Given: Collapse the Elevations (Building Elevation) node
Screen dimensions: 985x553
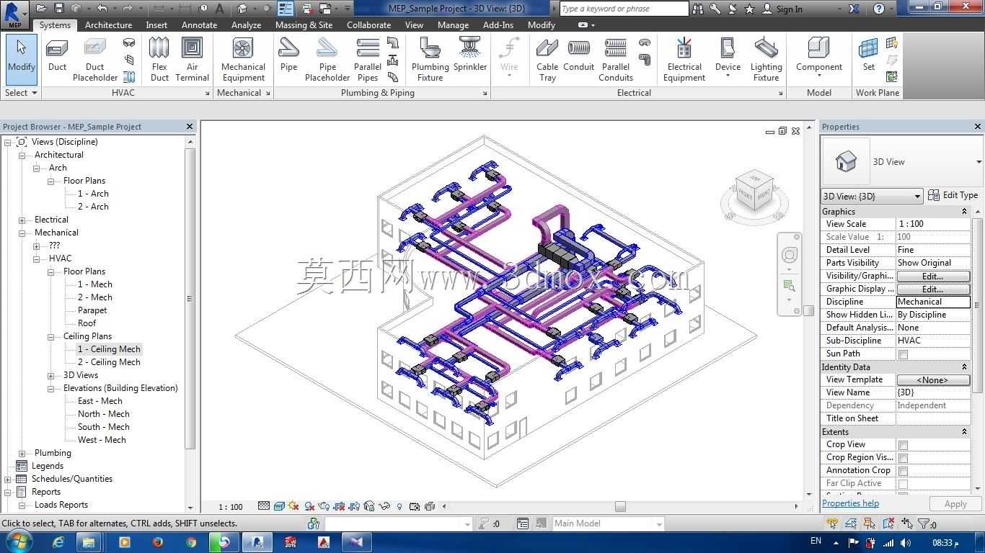Looking at the screenshot, I should pos(51,388).
